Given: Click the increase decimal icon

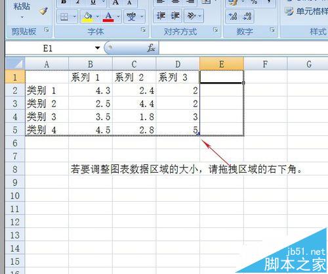Looking at the screenshot, I should (233, 16).
